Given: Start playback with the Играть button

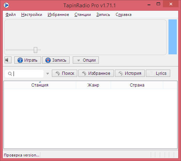Looking at the screenshot, I should pos(27,60).
